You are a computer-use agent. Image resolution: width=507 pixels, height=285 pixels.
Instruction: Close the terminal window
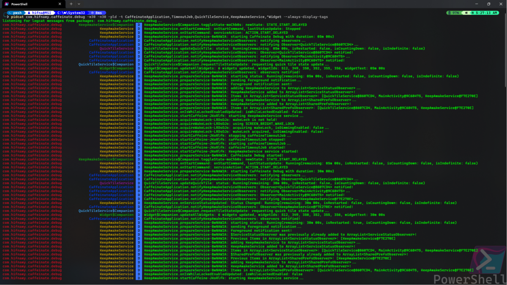501,3
